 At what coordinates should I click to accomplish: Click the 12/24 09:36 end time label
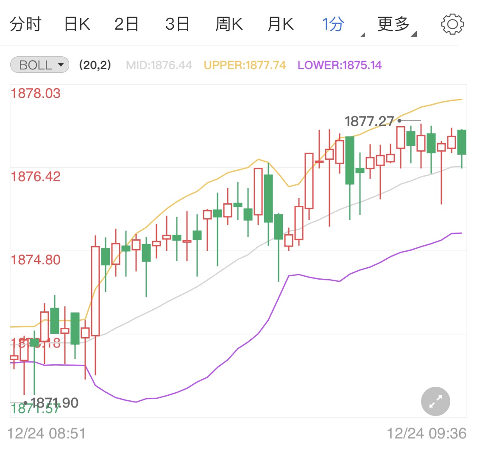coord(427,433)
